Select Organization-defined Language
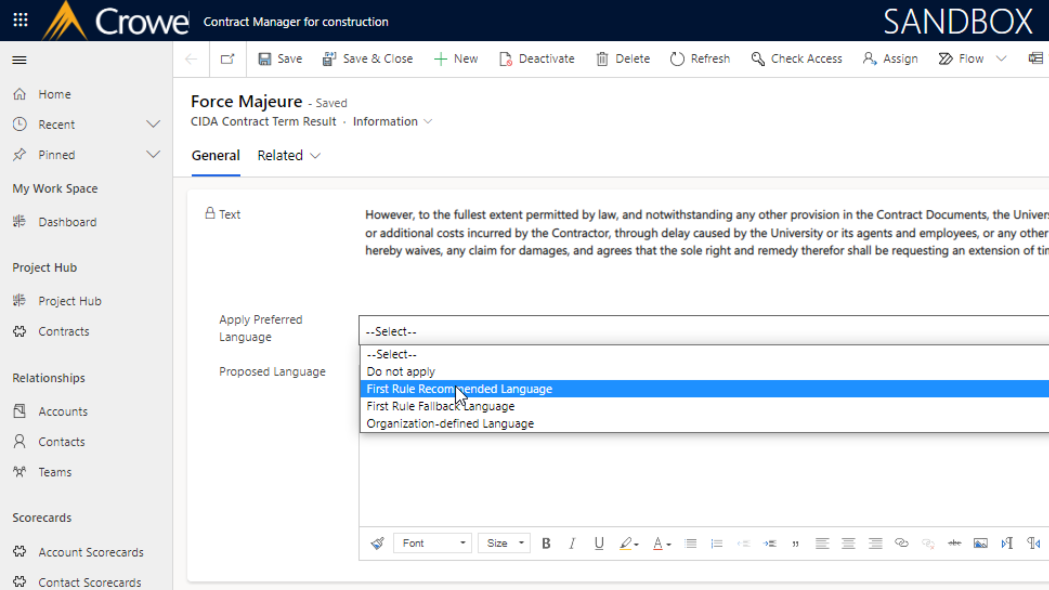Screen dimensions: 1049x590 [x=705, y=423]
